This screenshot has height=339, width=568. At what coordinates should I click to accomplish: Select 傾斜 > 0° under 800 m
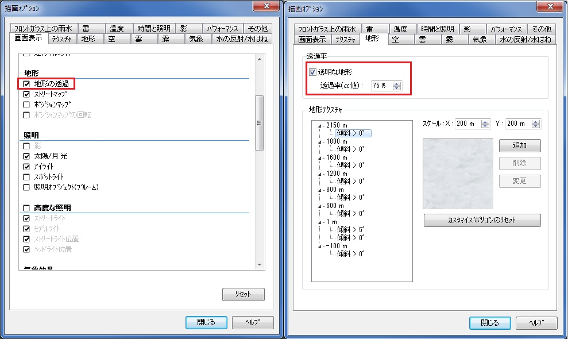pos(351,198)
